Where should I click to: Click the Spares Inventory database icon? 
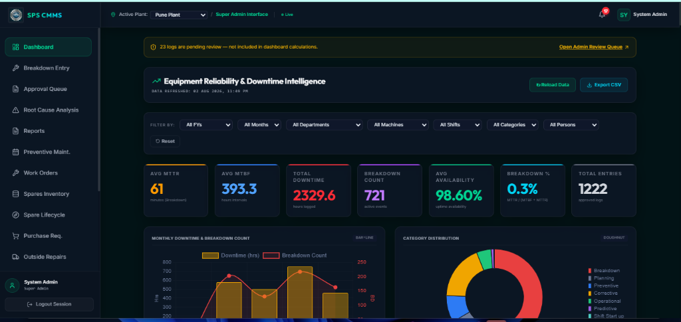pos(16,194)
